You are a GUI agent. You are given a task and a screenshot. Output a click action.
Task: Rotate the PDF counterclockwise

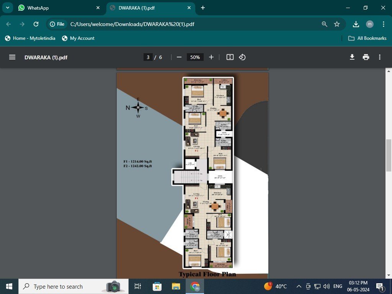pos(242,57)
